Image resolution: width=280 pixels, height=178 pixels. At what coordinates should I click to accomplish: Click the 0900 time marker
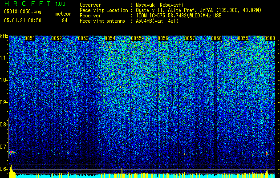(x=270, y=38)
